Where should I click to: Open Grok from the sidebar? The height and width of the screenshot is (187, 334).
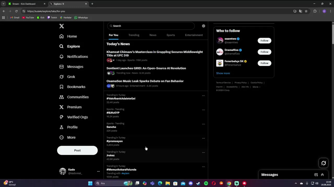point(67,77)
